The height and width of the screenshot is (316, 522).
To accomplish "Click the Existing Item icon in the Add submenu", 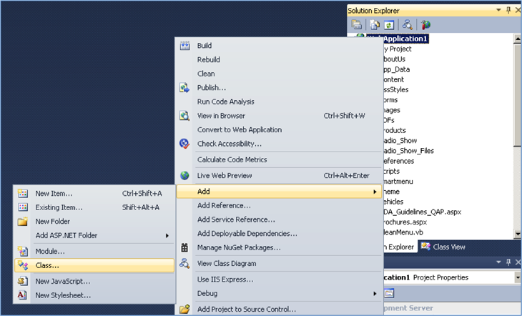I will (23, 207).
